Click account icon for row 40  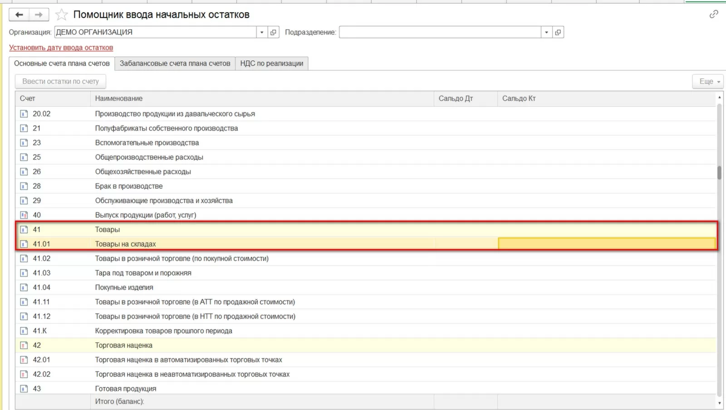(x=24, y=215)
